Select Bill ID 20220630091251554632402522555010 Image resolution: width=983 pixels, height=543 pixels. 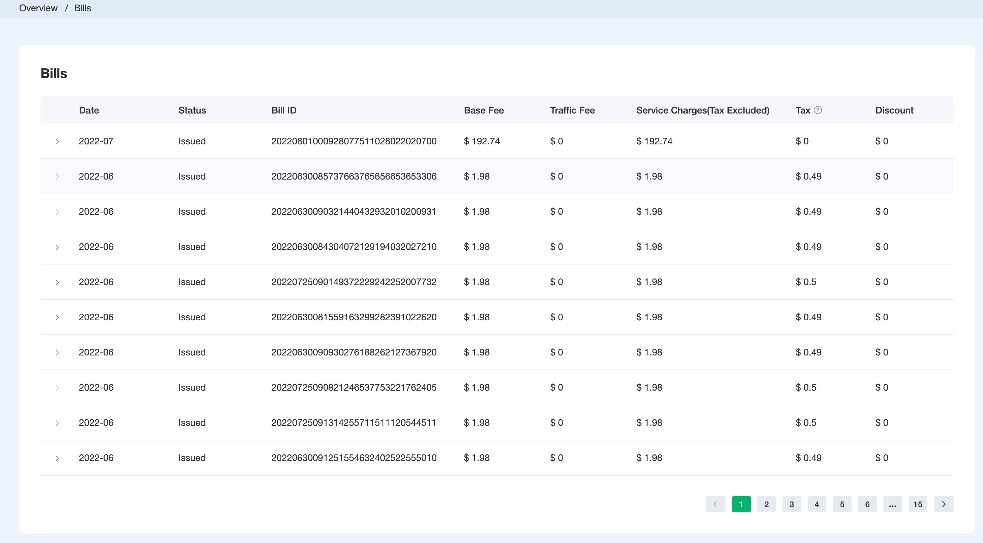(354, 457)
